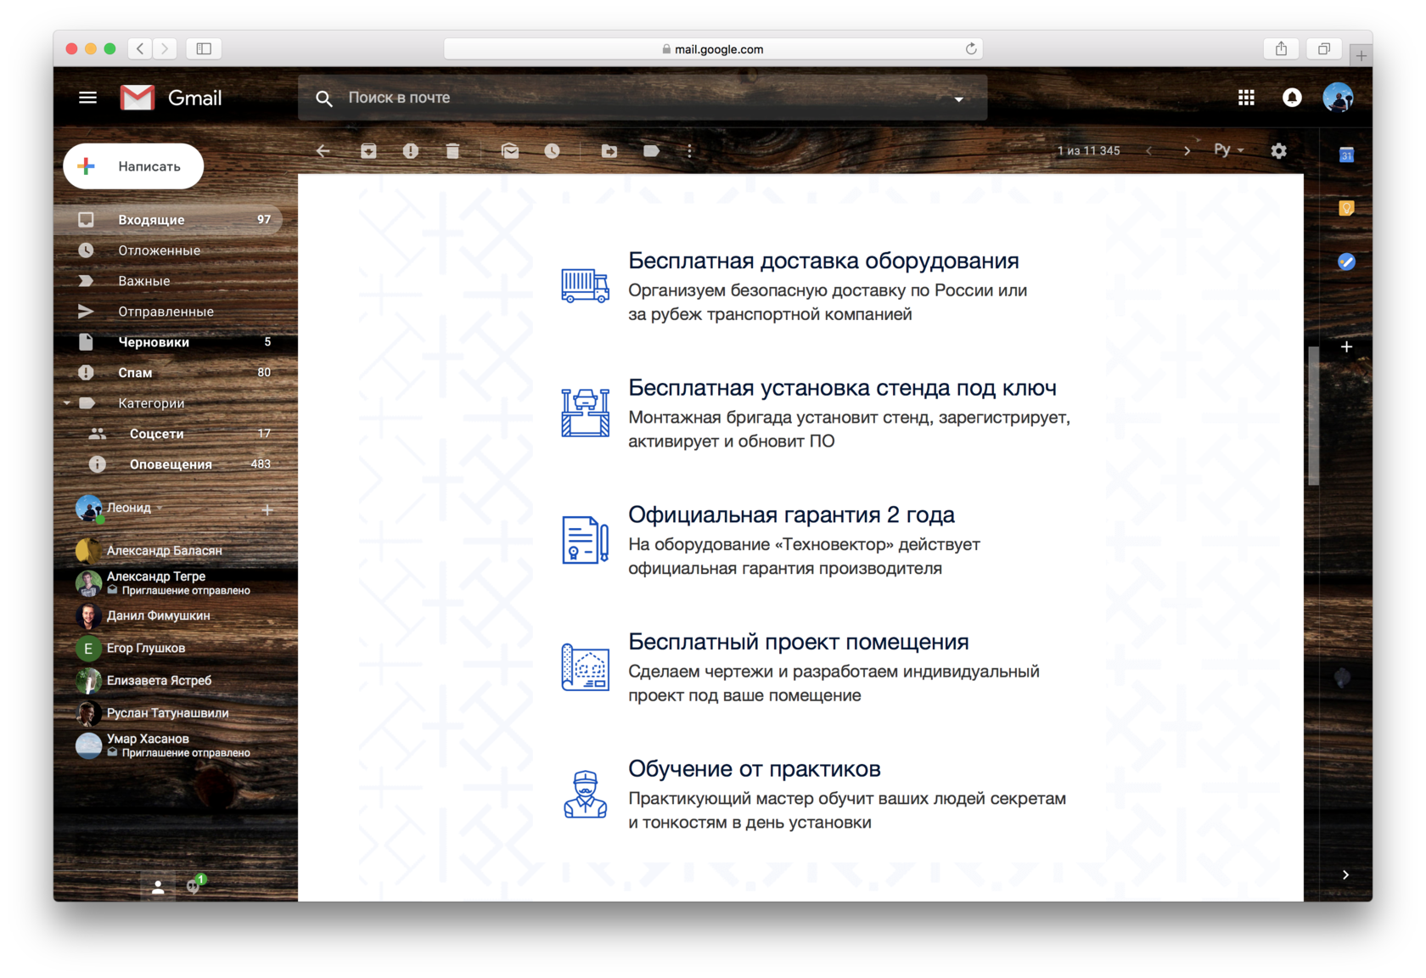Open notifications bell

1292,98
